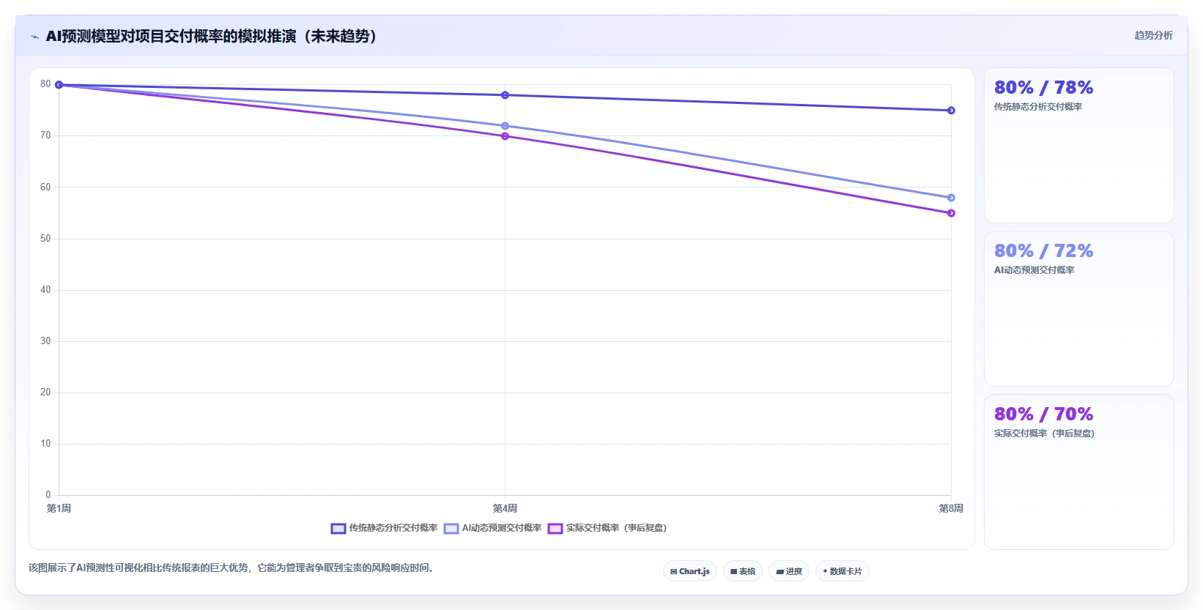Toggle AI动态预测交付概率 legend swatch
Image resolution: width=1203 pixels, height=610 pixels.
(451, 528)
